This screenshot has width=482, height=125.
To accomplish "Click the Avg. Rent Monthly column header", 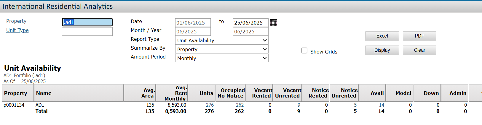I will pyautogui.click(x=172, y=93).
